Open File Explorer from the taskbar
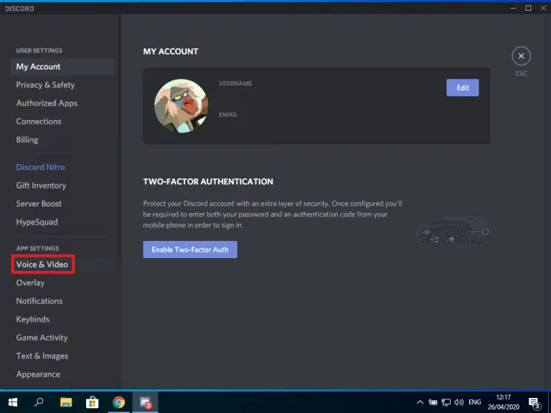Viewport: 551px width, 413px height. coord(66,402)
